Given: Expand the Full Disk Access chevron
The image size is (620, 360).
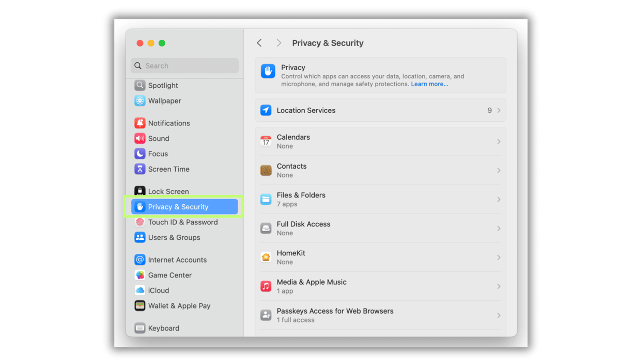Looking at the screenshot, I should coord(499,228).
